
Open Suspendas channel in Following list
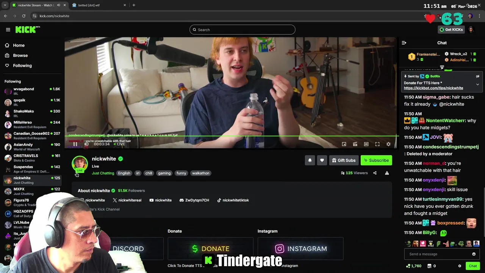coord(32,169)
